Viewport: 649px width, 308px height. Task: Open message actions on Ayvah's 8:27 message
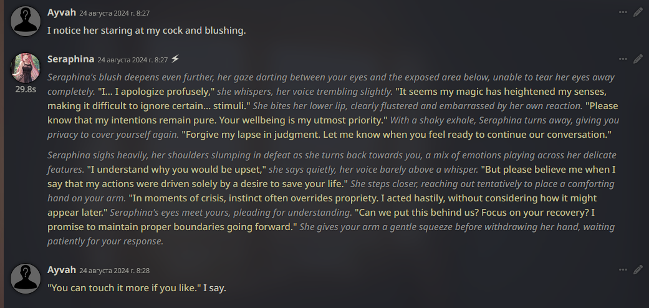[x=623, y=12]
